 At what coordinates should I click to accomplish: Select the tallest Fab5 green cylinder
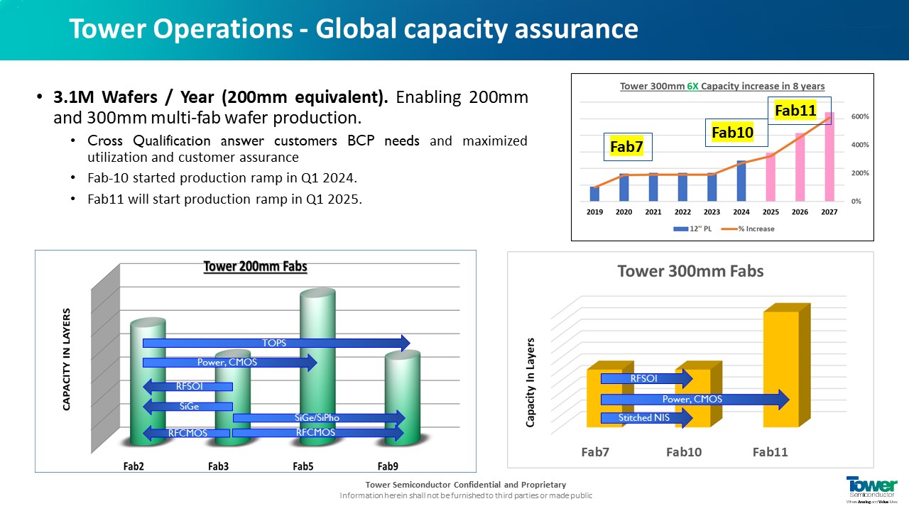(x=317, y=355)
